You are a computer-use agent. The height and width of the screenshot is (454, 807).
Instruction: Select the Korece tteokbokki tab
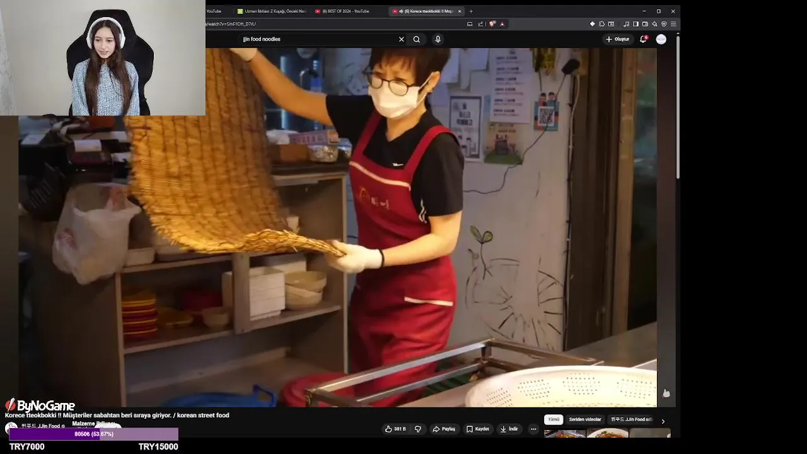(427, 11)
